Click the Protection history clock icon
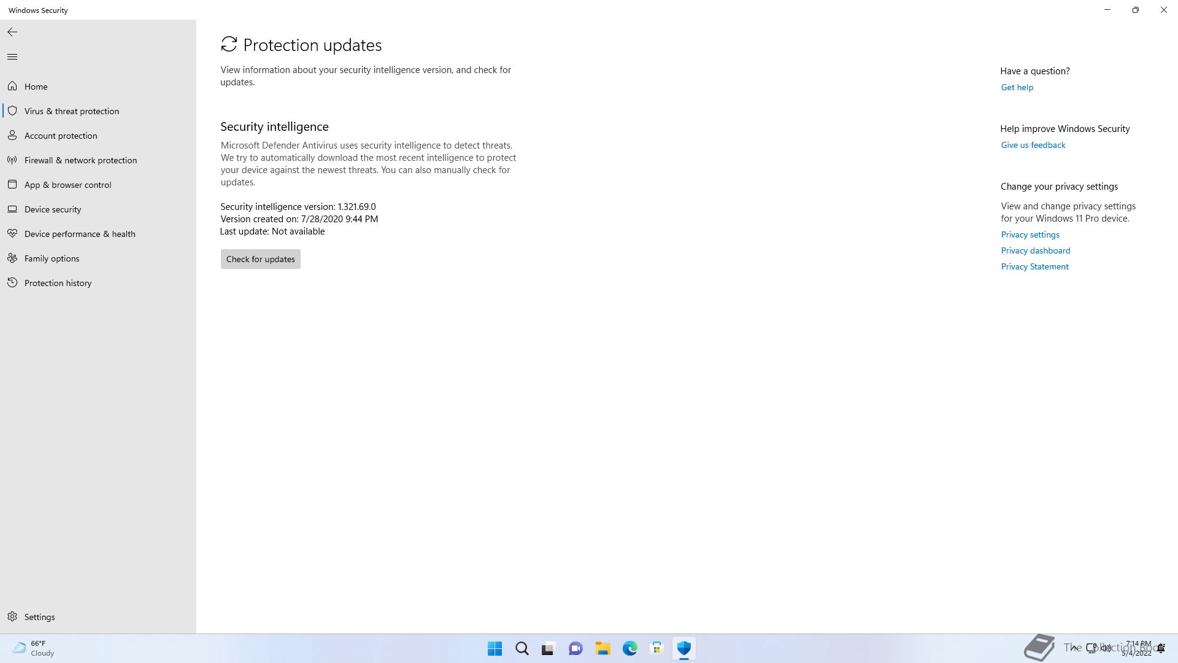1178x663 pixels. (x=12, y=282)
